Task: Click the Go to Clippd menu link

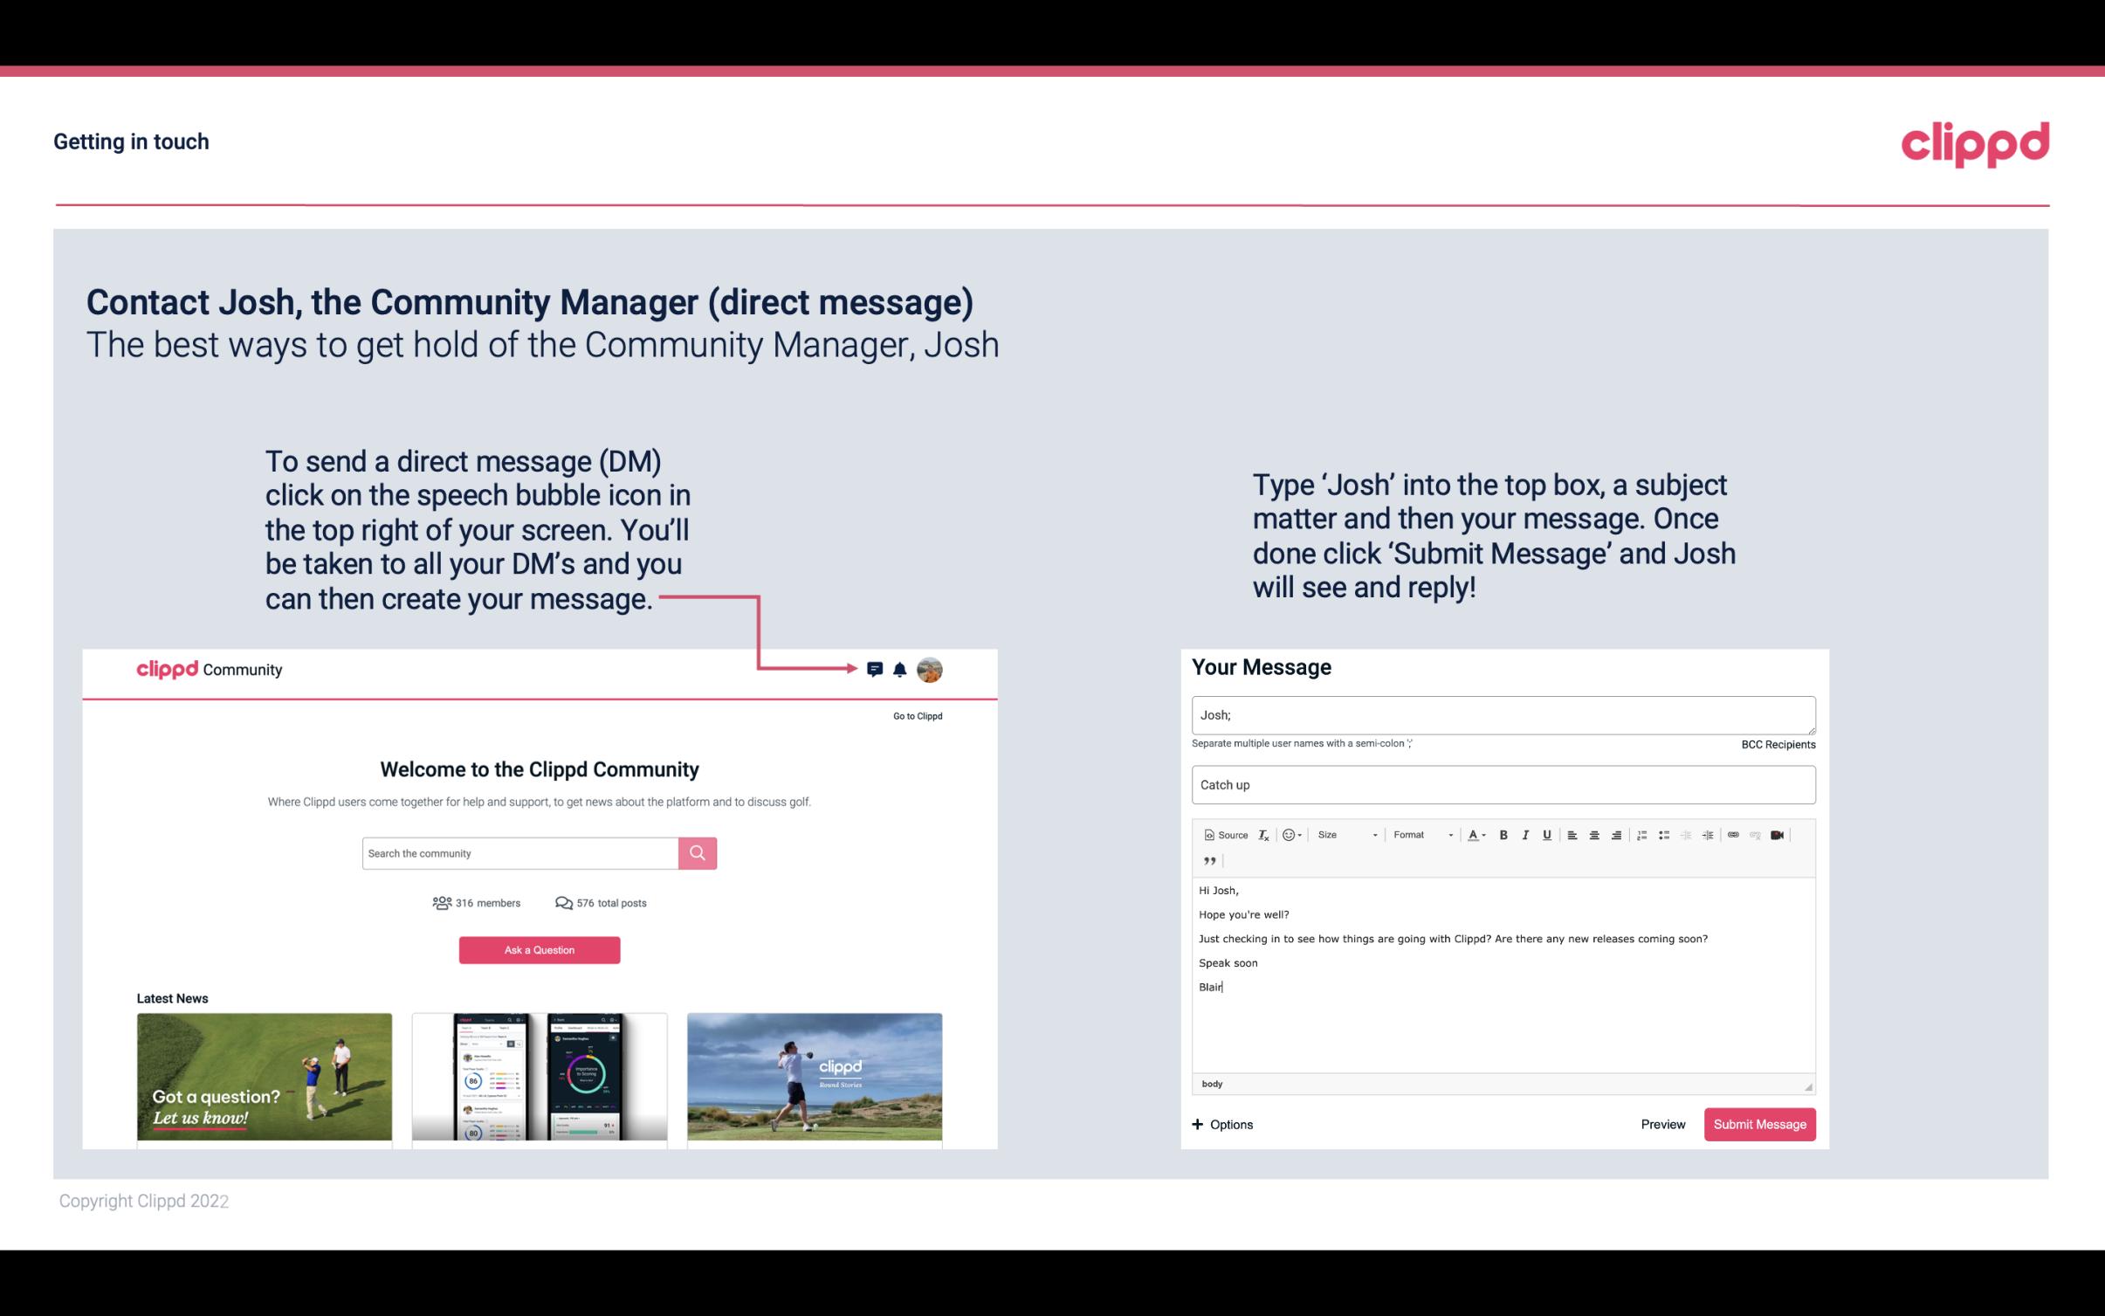Action: point(914,714)
